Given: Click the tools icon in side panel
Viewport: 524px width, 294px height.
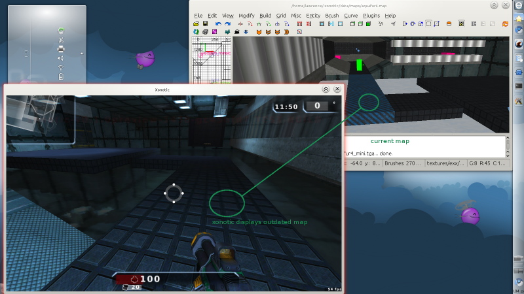Looking at the screenshot, I should click(519, 101).
